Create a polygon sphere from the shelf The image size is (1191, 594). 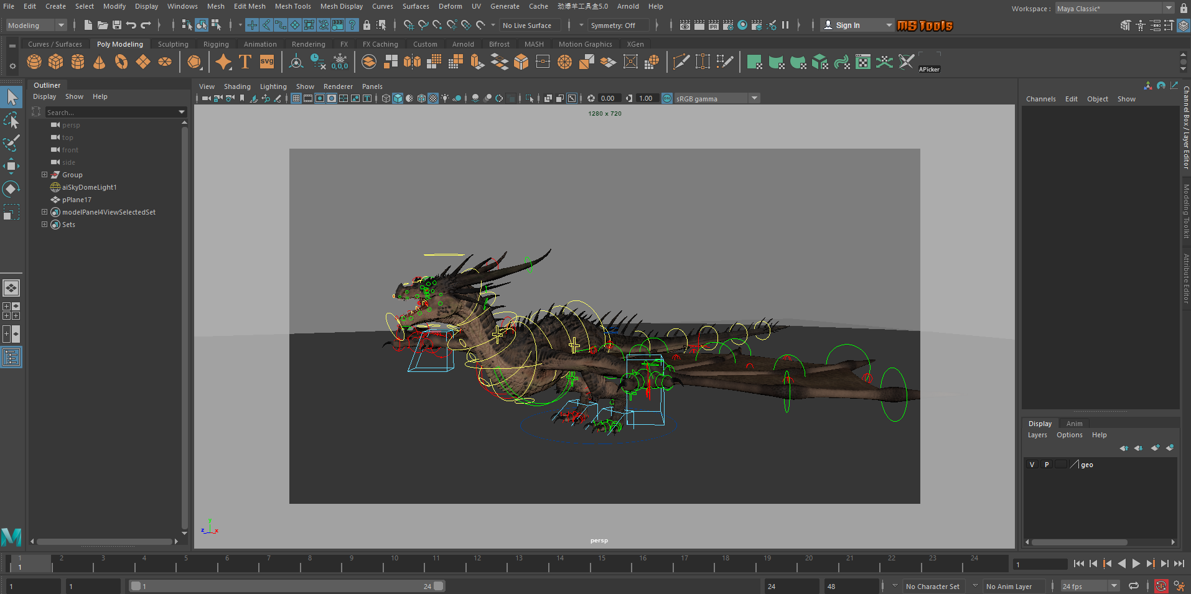point(34,62)
